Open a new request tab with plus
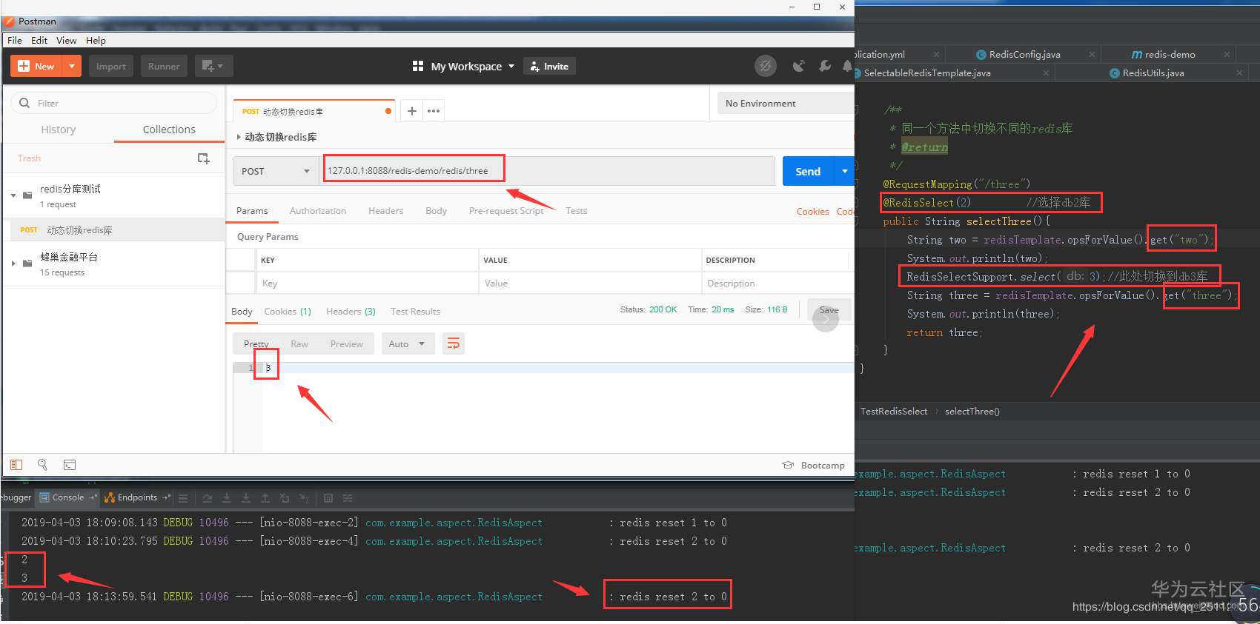The height and width of the screenshot is (624, 1260). pyautogui.click(x=412, y=111)
